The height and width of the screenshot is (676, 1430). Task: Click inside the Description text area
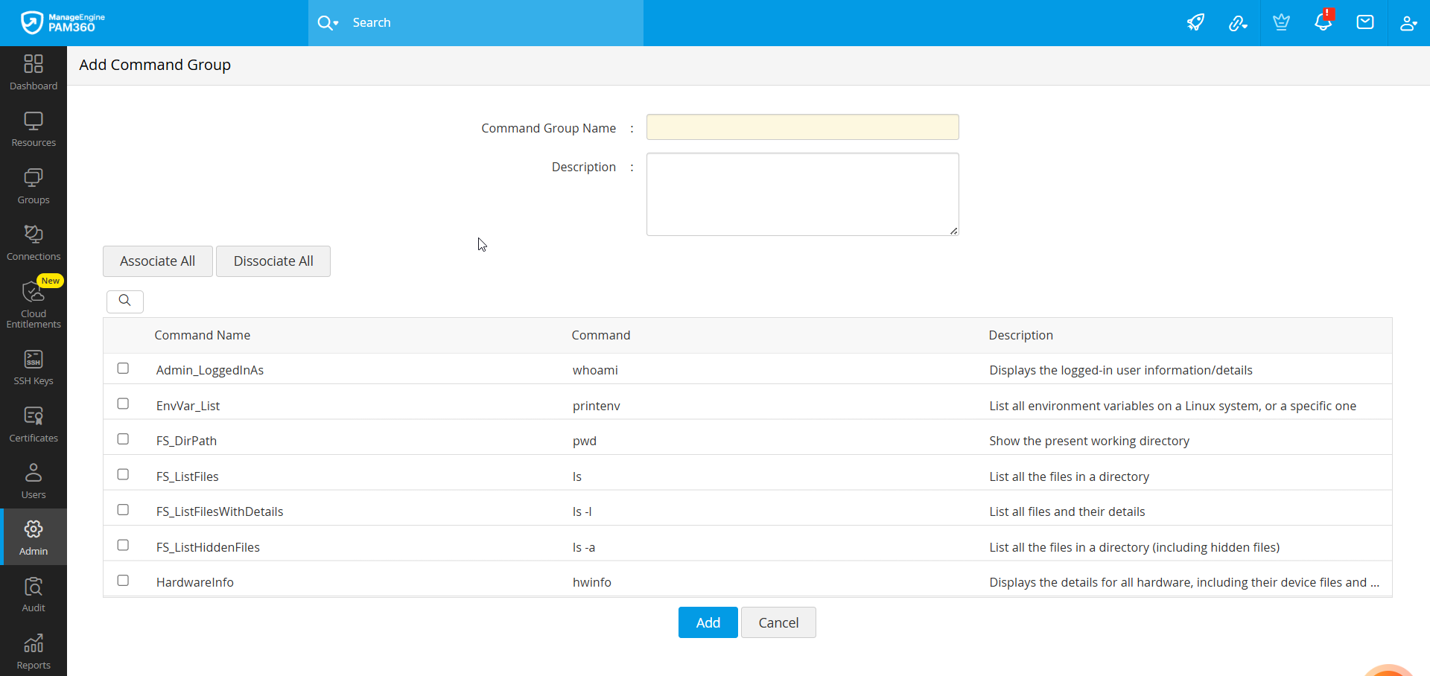coord(802,194)
